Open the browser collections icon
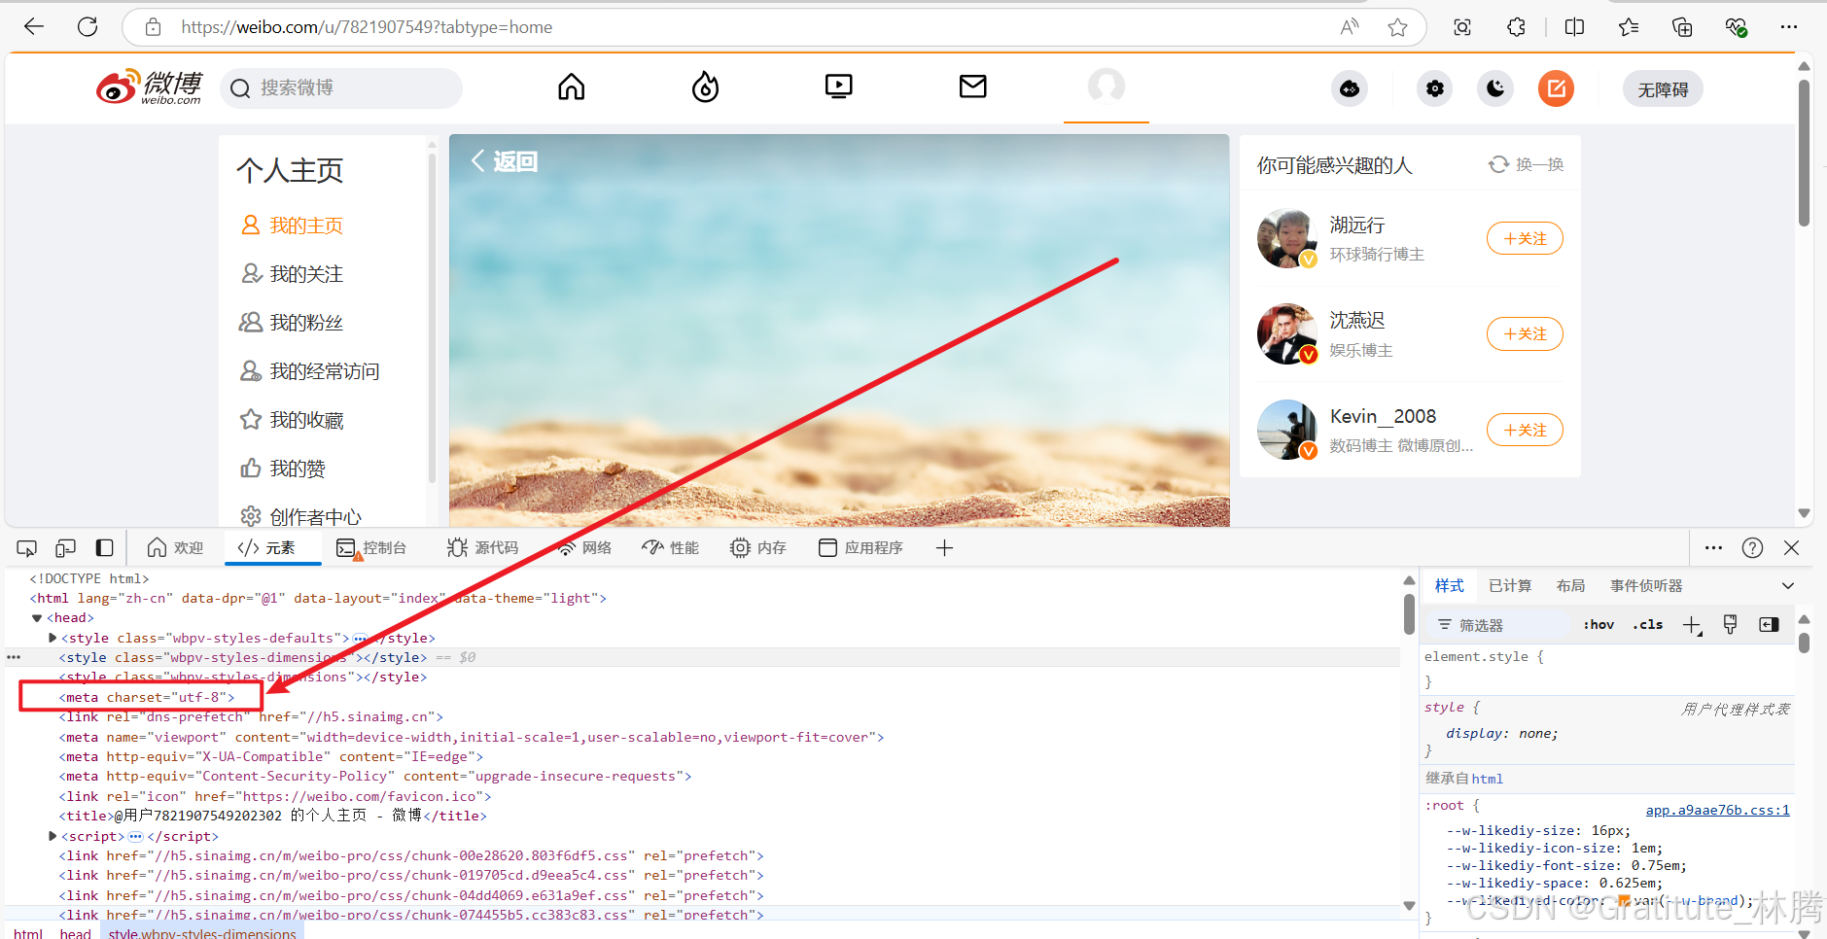Image resolution: width=1827 pixels, height=939 pixels. (1682, 27)
